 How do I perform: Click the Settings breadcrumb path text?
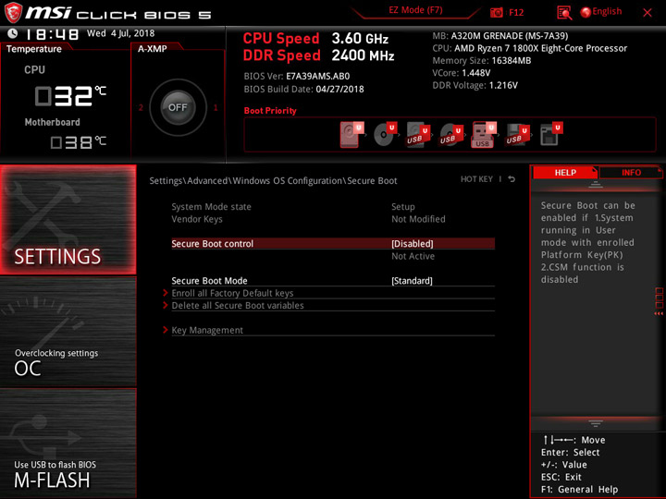tap(273, 181)
